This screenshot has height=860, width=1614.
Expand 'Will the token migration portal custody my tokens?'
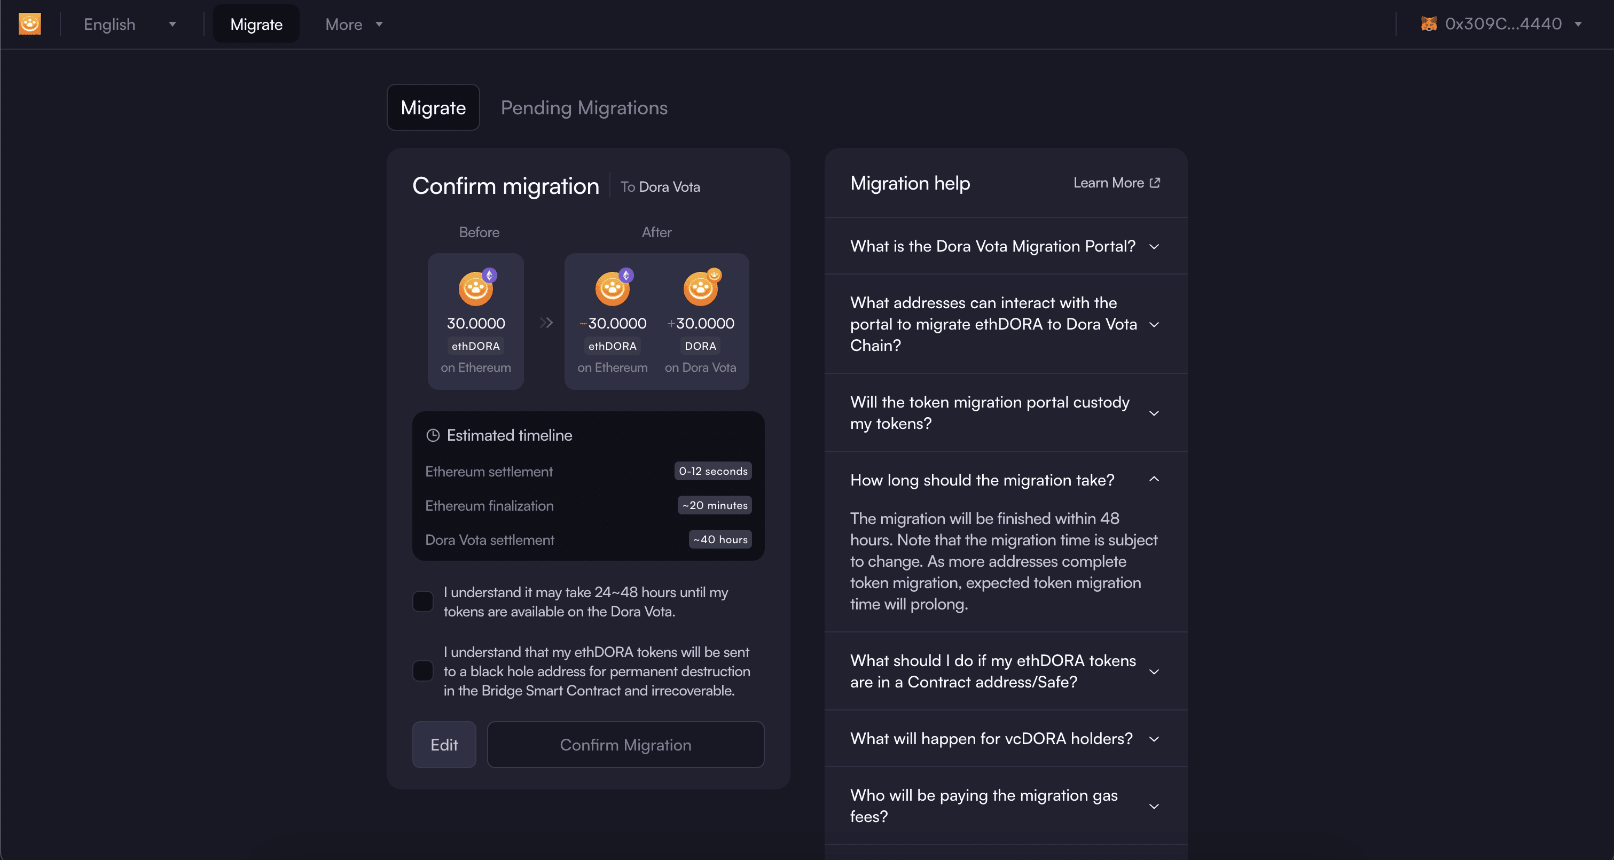click(x=1006, y=412)
